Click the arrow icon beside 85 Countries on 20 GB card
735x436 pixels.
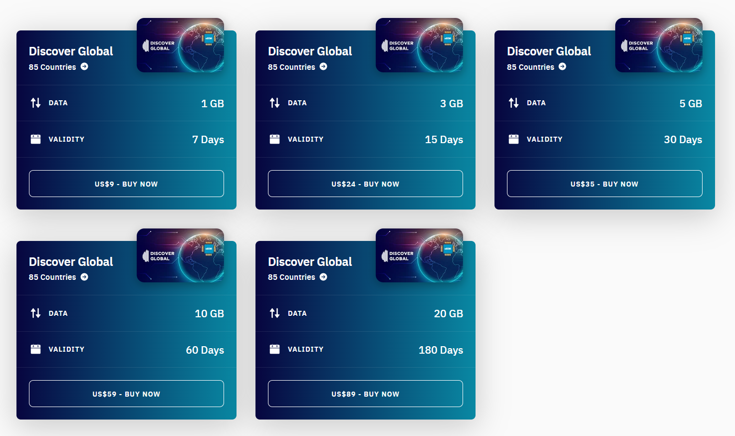pos(323,277)
